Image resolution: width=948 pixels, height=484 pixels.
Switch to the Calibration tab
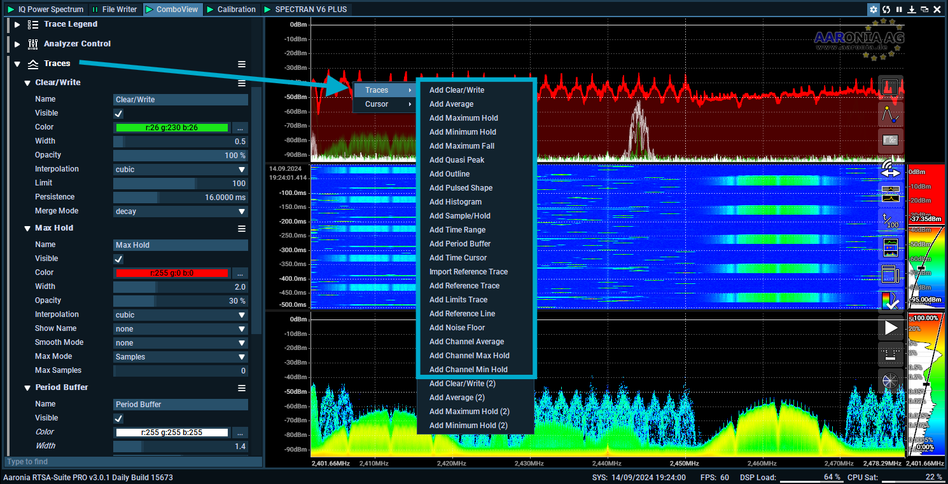click(232, 10)
